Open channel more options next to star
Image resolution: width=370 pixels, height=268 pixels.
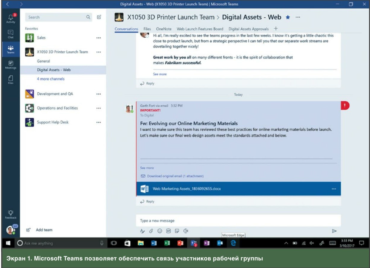click(x=298, y=17)
